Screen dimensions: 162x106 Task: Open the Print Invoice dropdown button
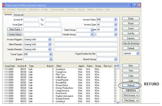[x=131, y=95]
